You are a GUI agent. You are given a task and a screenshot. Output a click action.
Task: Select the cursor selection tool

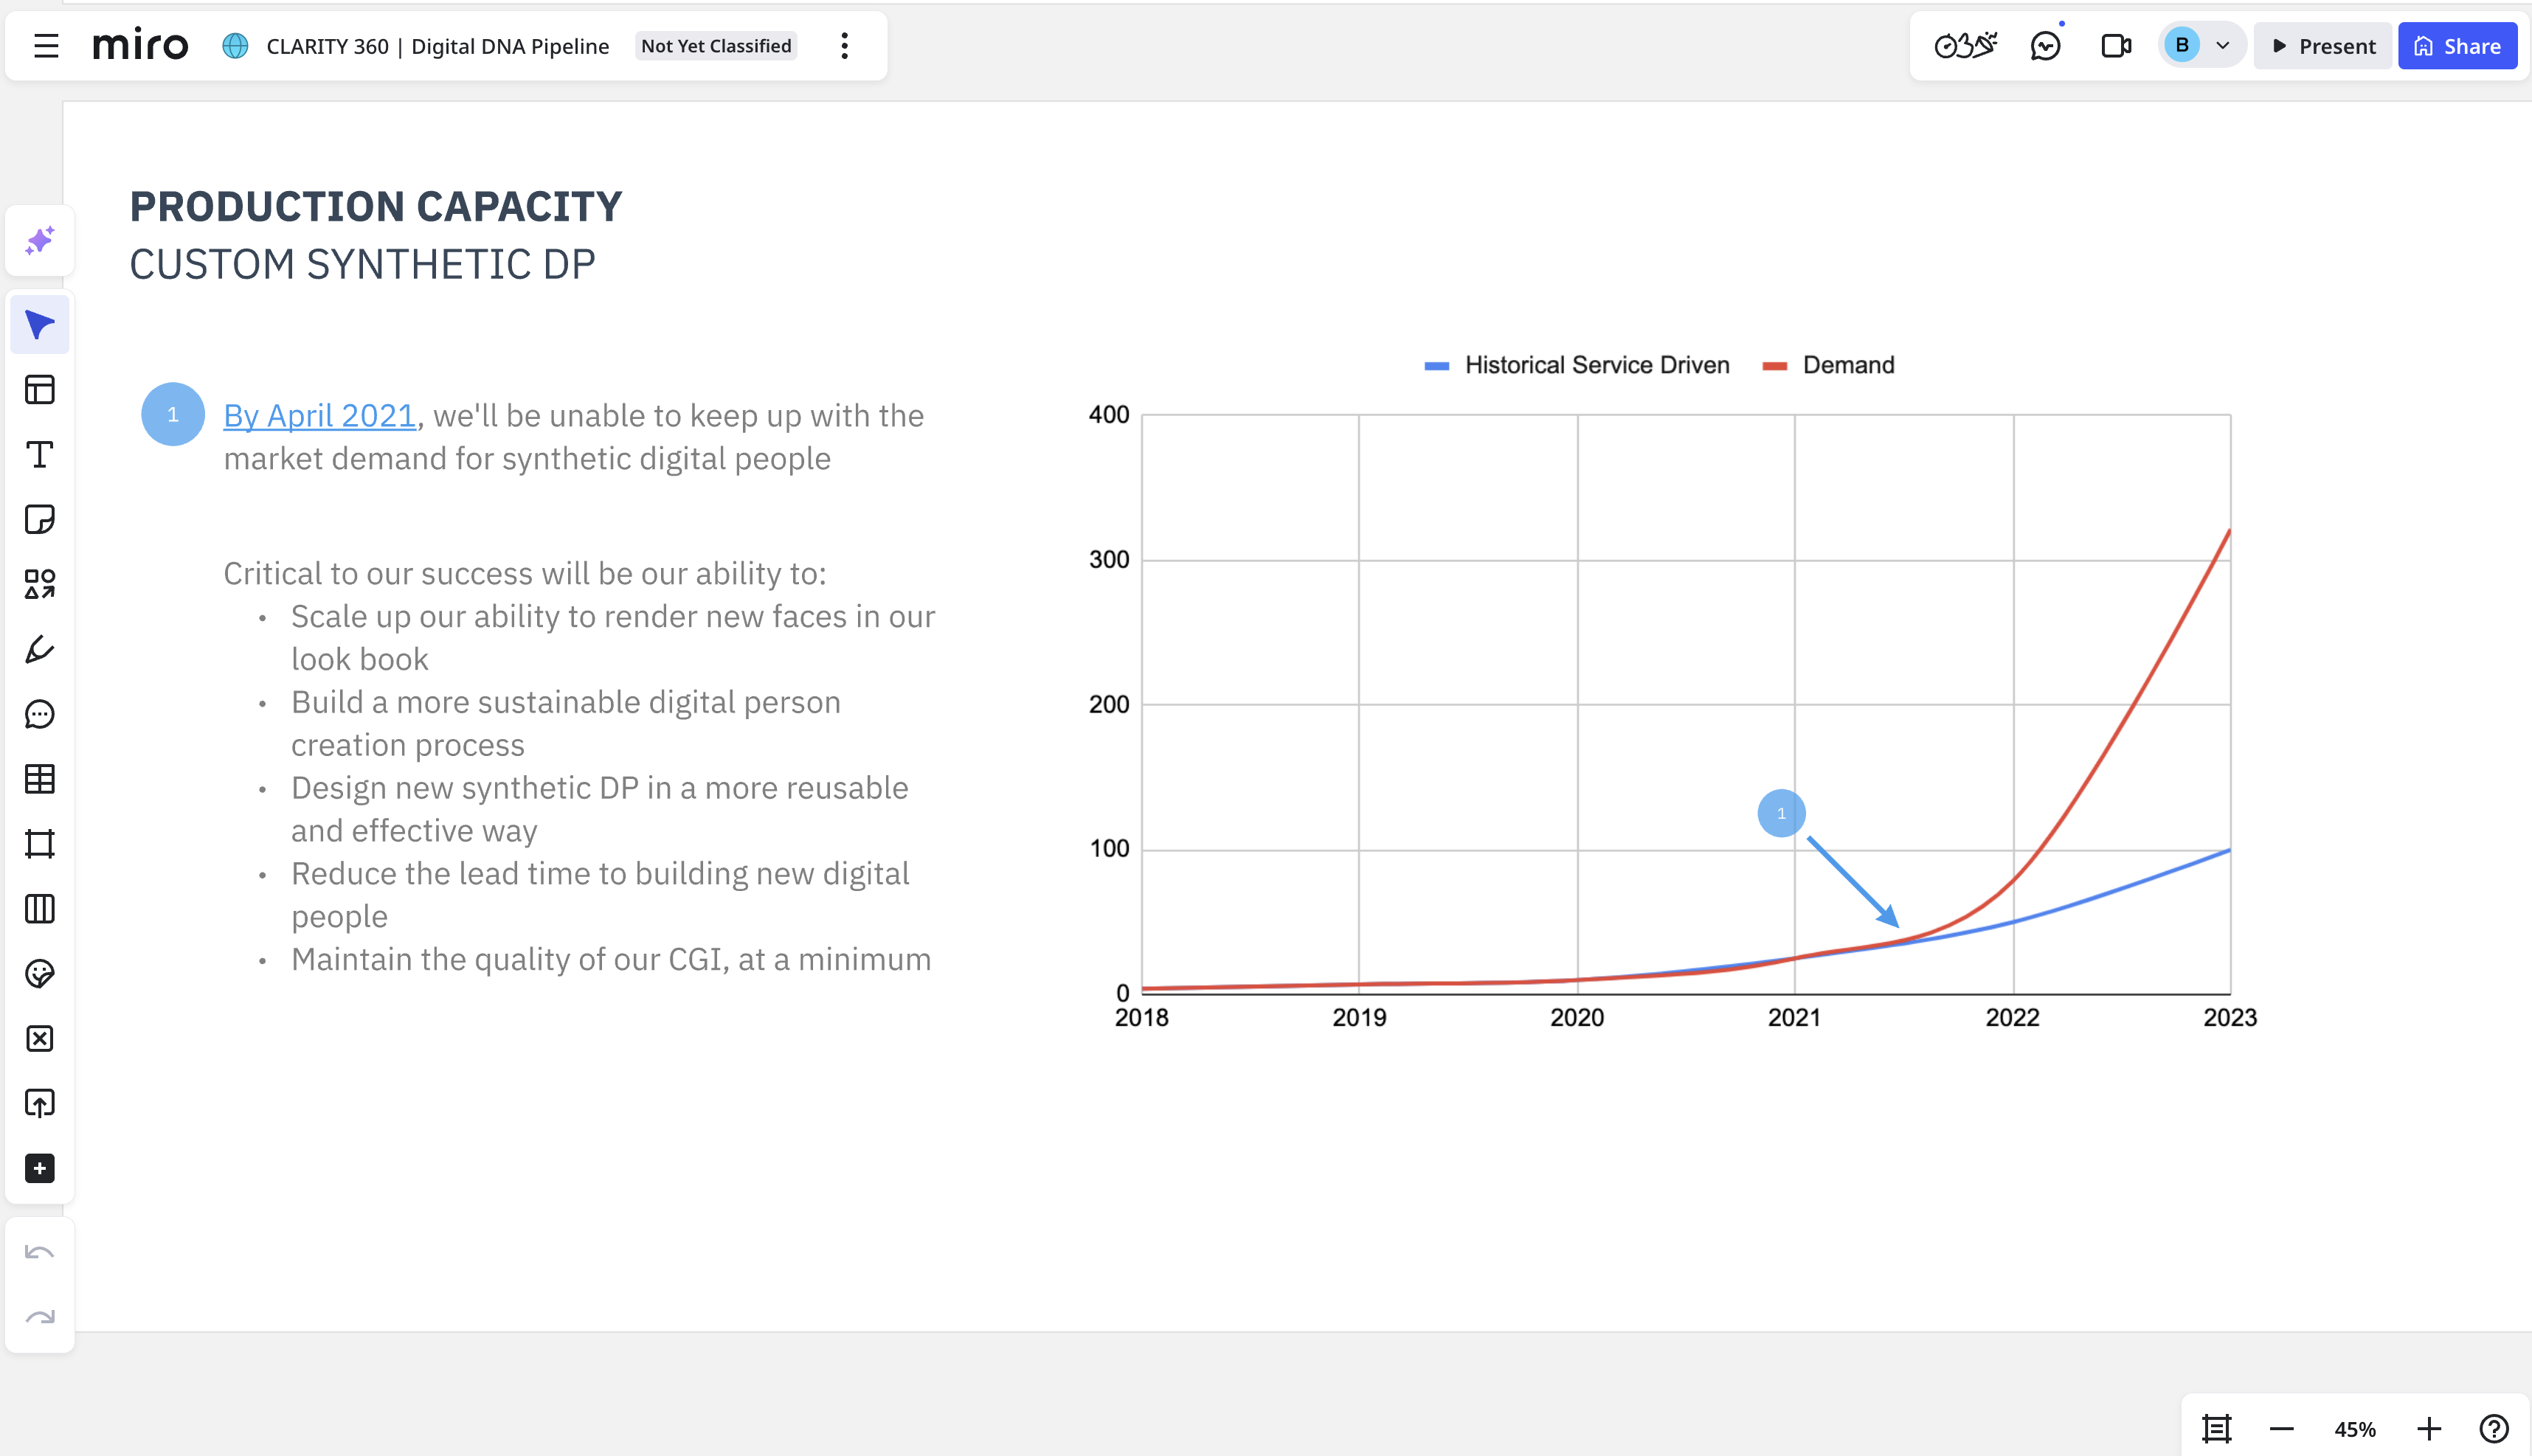coord(40,324)
